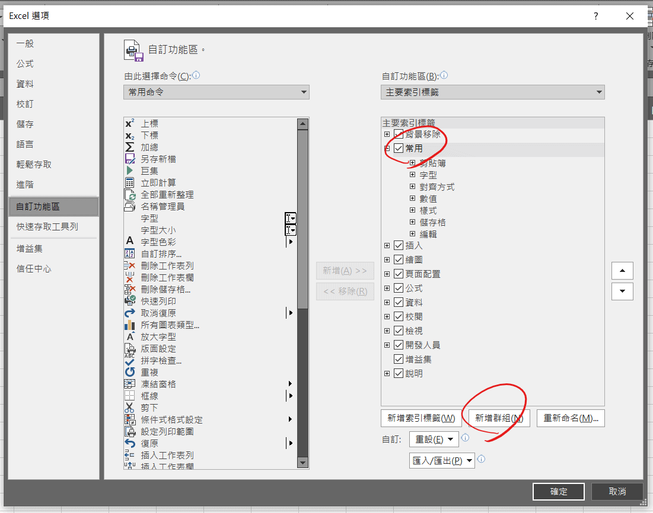Choose the 重複 repeat icon
The image size is (653, 513).
pos(129,372)
